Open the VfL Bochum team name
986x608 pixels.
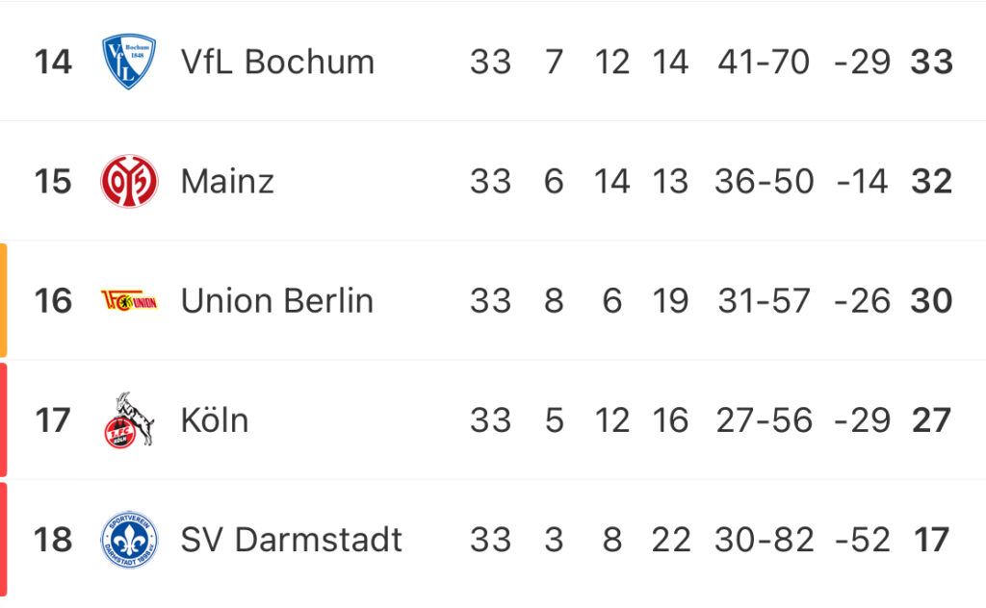tap(277, 62)
